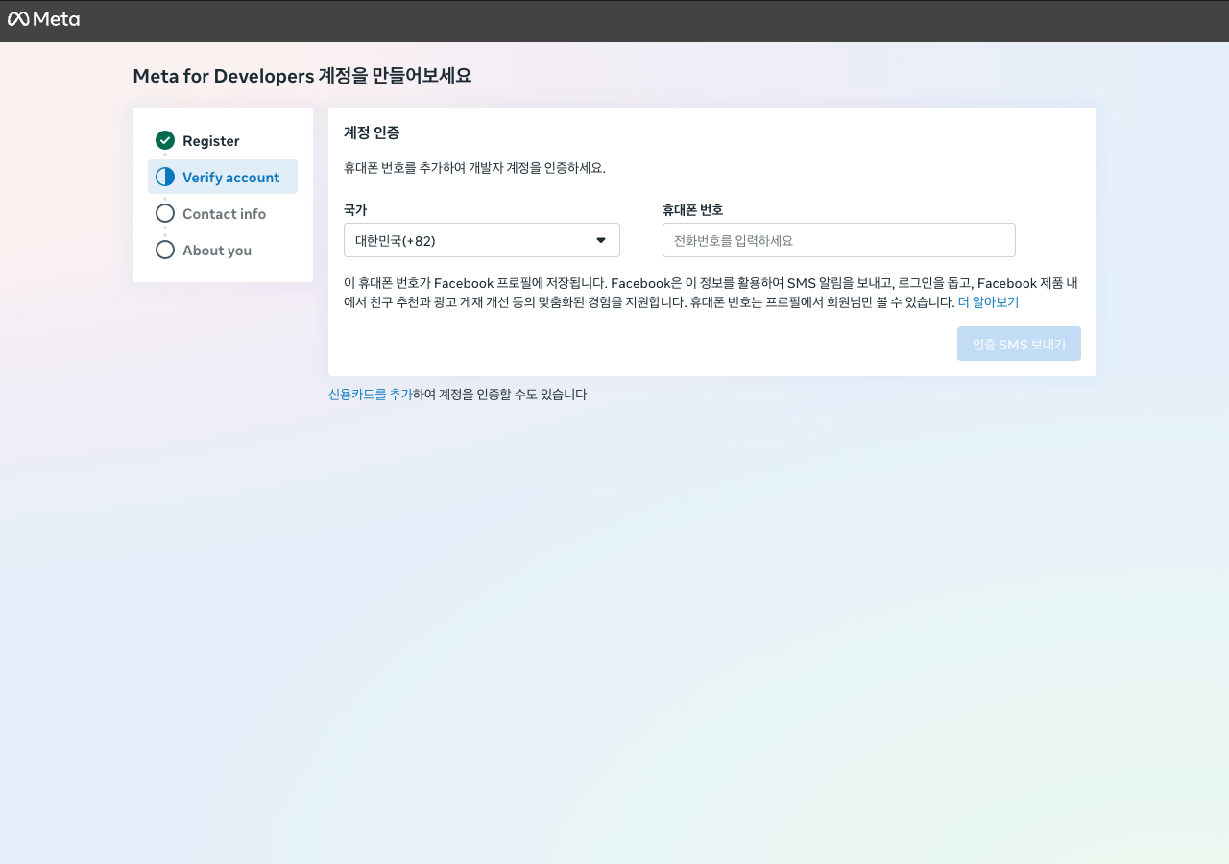Viewport: 1229px width, 864px height.
Task: Click the empty About you step circle
Action: point(165,250)
